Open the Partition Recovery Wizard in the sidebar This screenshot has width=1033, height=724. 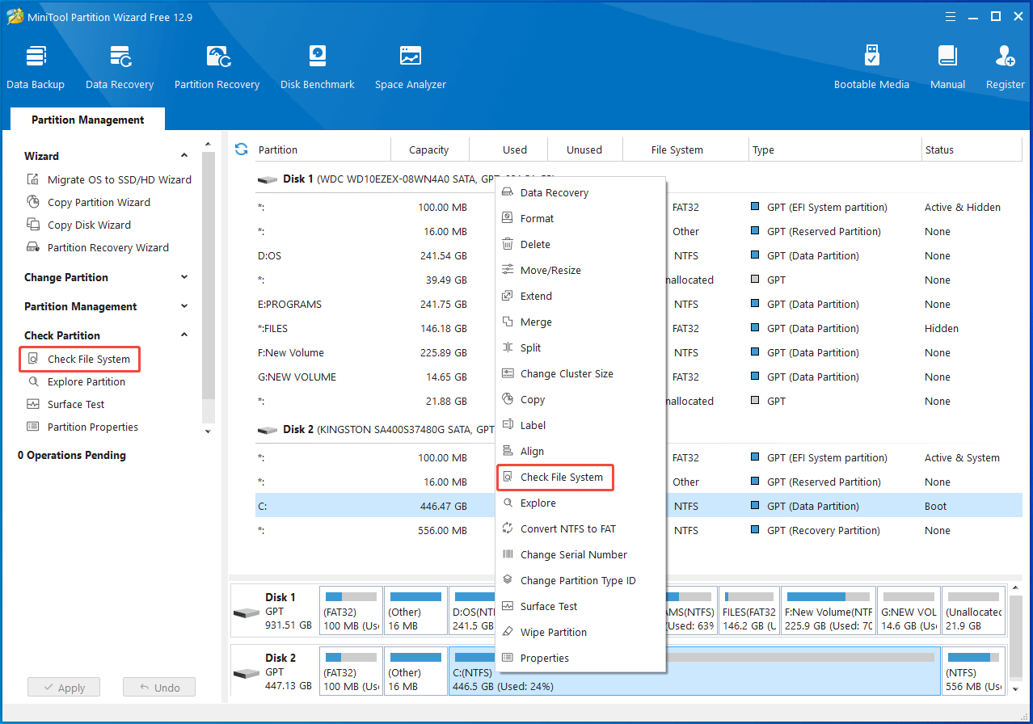(98, 247)
